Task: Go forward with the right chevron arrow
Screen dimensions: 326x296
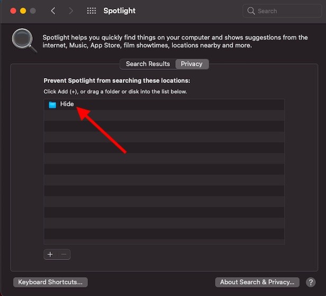Action: [x=71, y=11]
